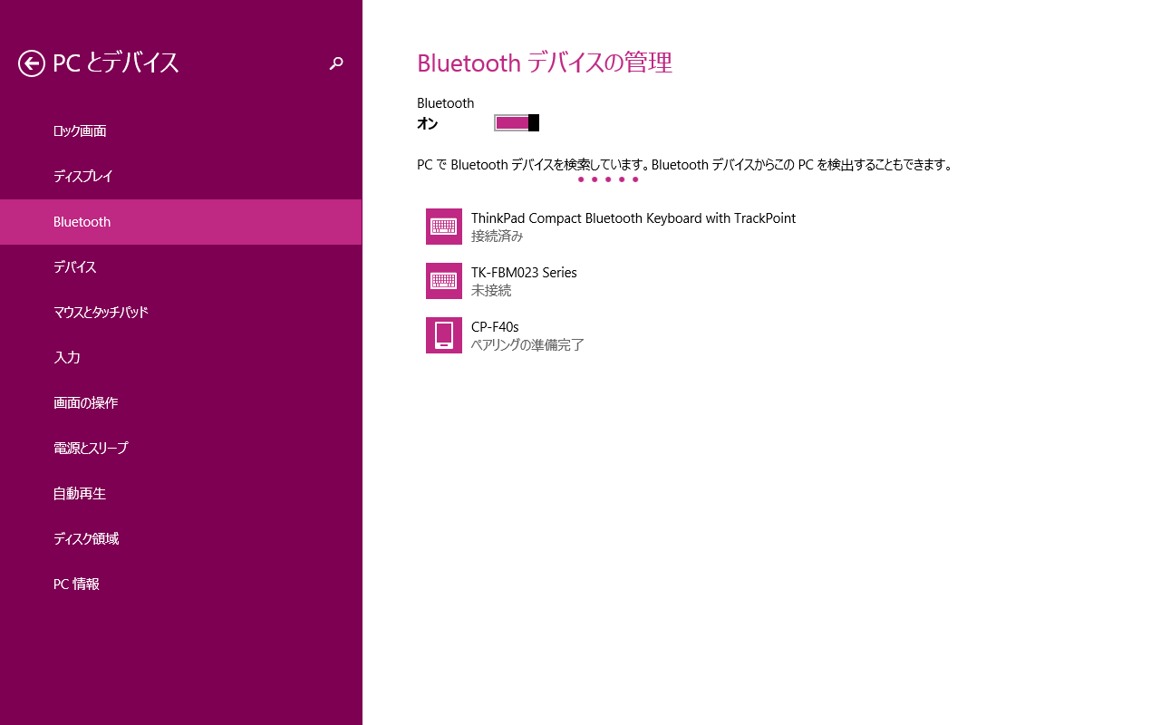The height and width of the screenshot is (725, 1160).
Task: Select the Bluetooth sidebar item
Action: [x=181, y=222]
